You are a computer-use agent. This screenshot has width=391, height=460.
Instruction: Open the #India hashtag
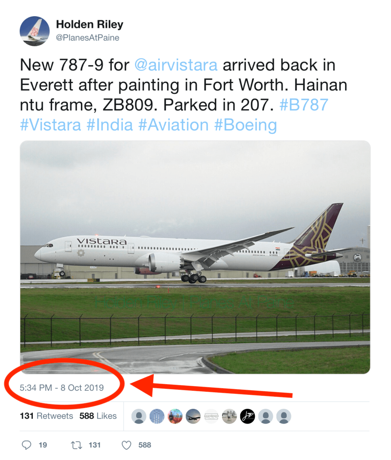pos(110,124)
